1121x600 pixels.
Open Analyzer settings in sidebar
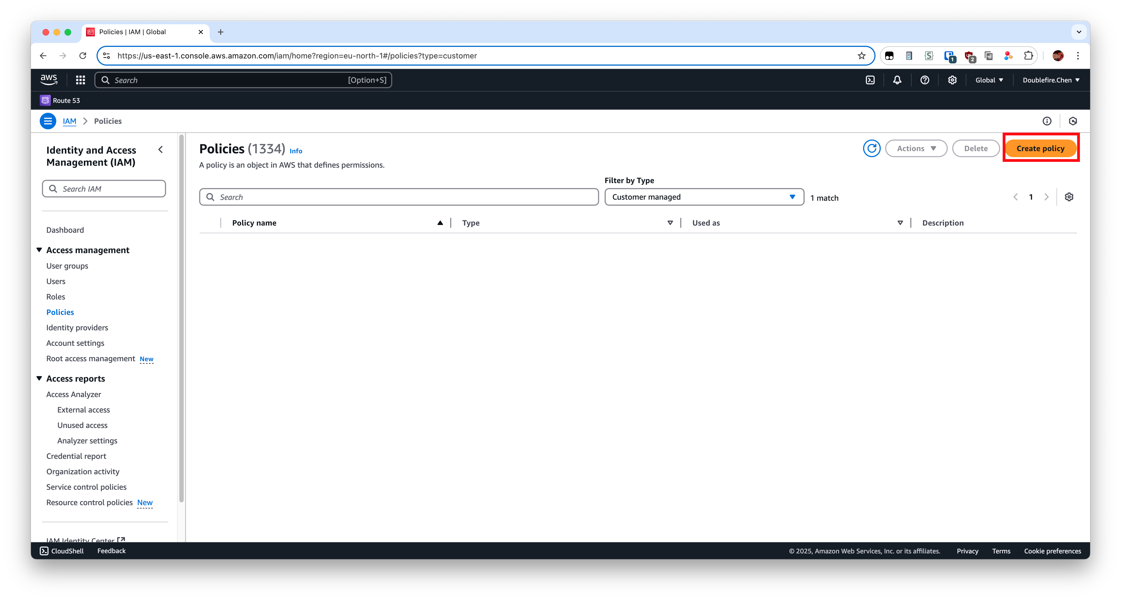[x=87, y=441]
